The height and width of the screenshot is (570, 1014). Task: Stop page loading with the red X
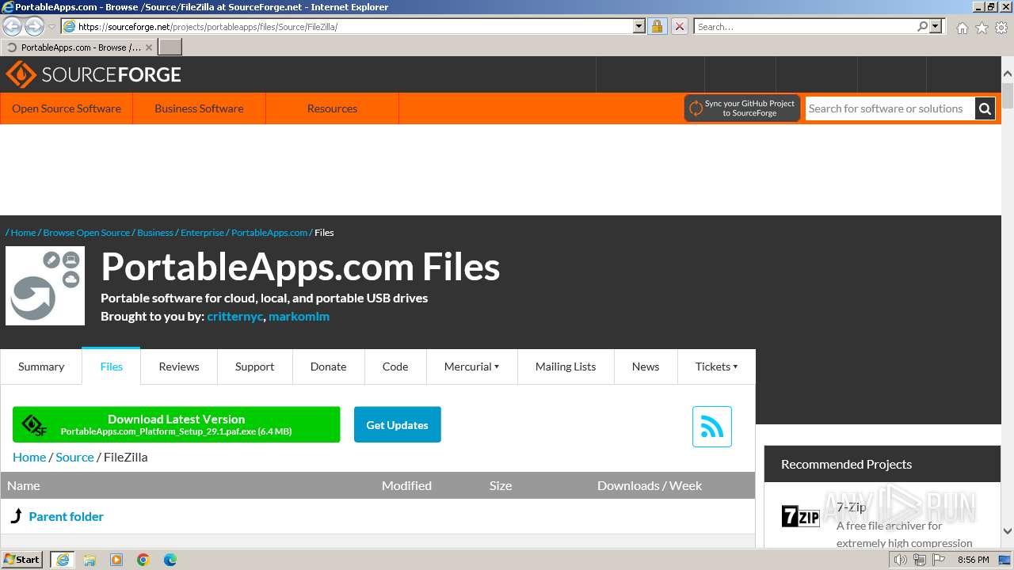point(679,26)
